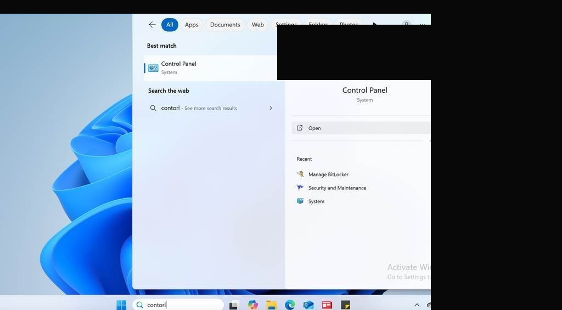Image resolution: width=562 pixels, height=310 pixels.
Task: Switch to the Documents filter tab
Action: tap(225, 25)
